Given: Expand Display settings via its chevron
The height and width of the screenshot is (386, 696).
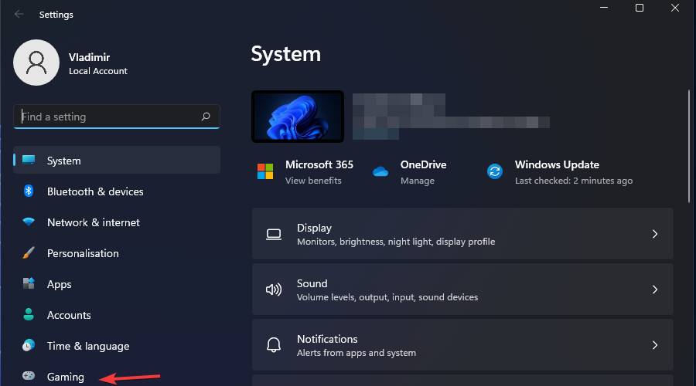Looking at the screenshot, I should pos(655,234).
